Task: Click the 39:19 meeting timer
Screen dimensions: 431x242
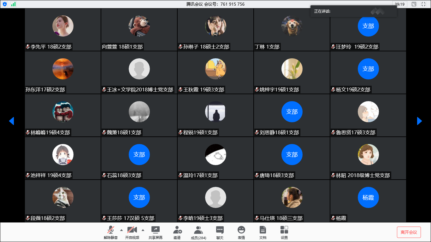Action: [399, 4]
